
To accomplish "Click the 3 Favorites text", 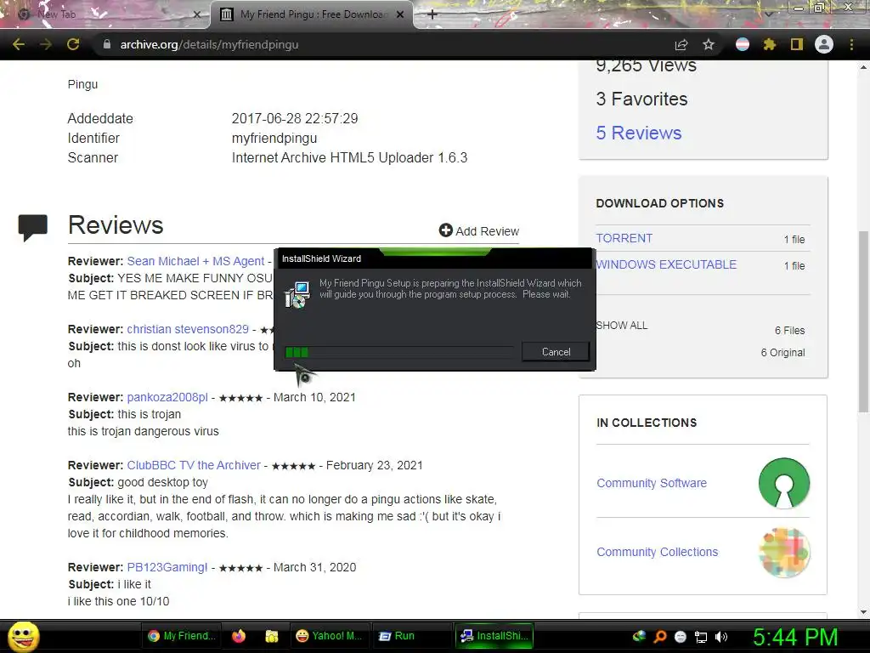I will (641, 99).
